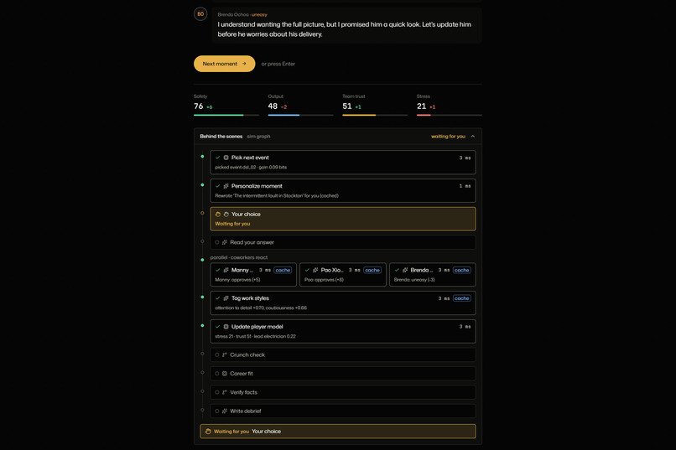Click the timeline dot for Pick next event
Viewport: 676px width, 450px height.
tap(202, 157)
